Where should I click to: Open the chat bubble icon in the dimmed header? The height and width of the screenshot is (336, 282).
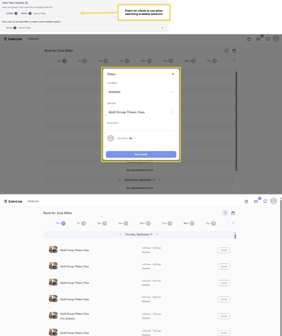click(x=268, y=39)
